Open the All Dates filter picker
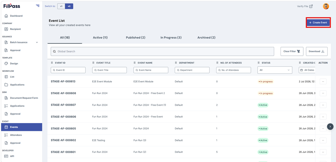This screenshot has width=336, height=162. [x=307, y=70]
